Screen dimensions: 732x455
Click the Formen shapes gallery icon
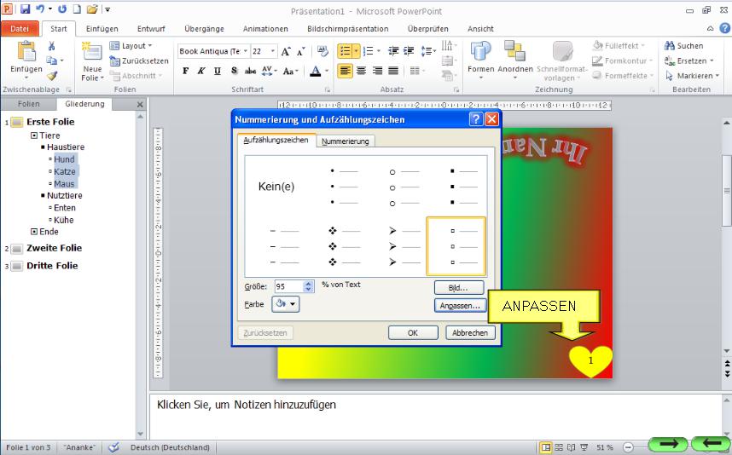(481, 51)
